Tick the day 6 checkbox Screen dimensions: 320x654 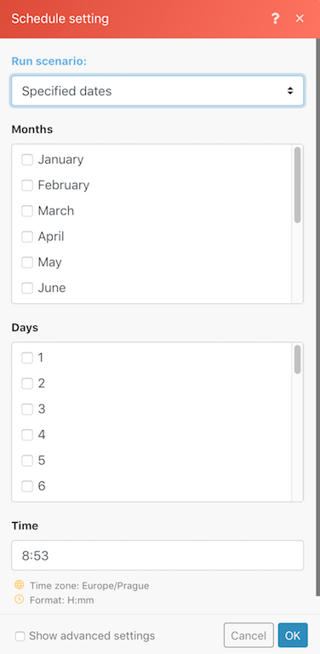27,486
